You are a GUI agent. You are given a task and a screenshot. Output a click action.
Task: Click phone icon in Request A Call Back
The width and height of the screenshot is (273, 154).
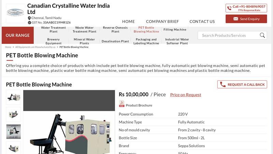point(223,85)
